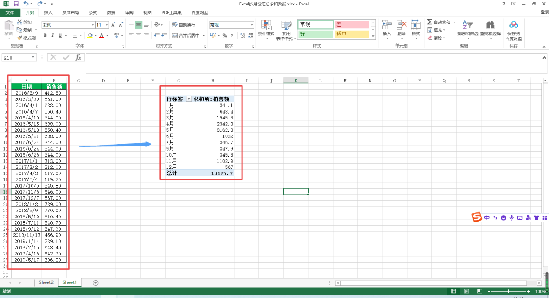Apply the 好 (Good) green cell style

click(x=315, y=34)
